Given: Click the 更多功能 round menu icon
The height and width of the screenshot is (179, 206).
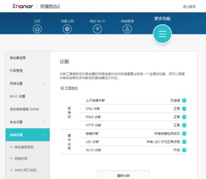Looking at the screenshot, I should 162,34.
